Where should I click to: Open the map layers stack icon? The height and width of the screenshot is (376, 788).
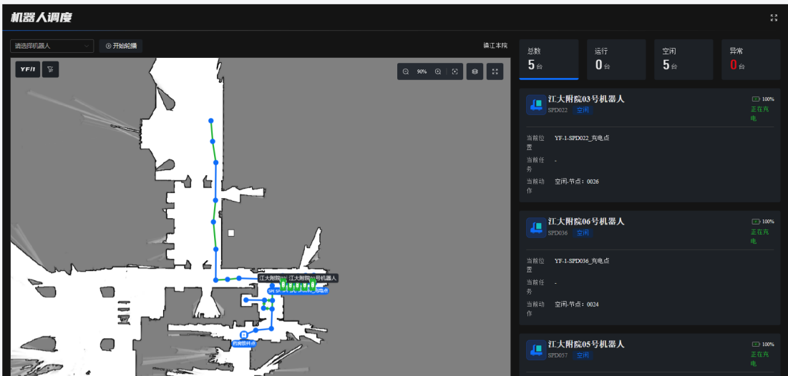[475, 71]
